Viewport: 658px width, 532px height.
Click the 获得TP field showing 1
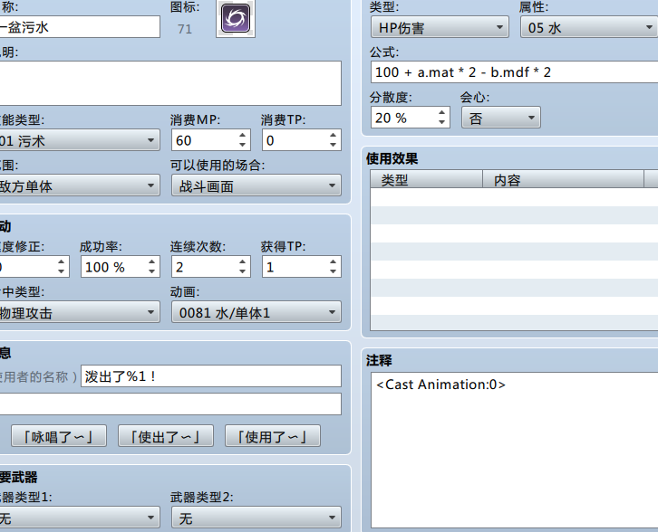point(295,267)
